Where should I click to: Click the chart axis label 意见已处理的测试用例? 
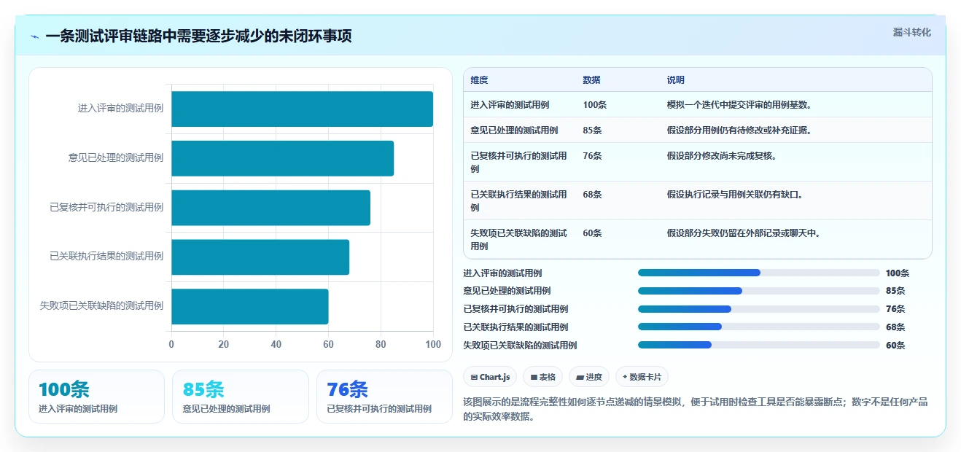(116, 157)
